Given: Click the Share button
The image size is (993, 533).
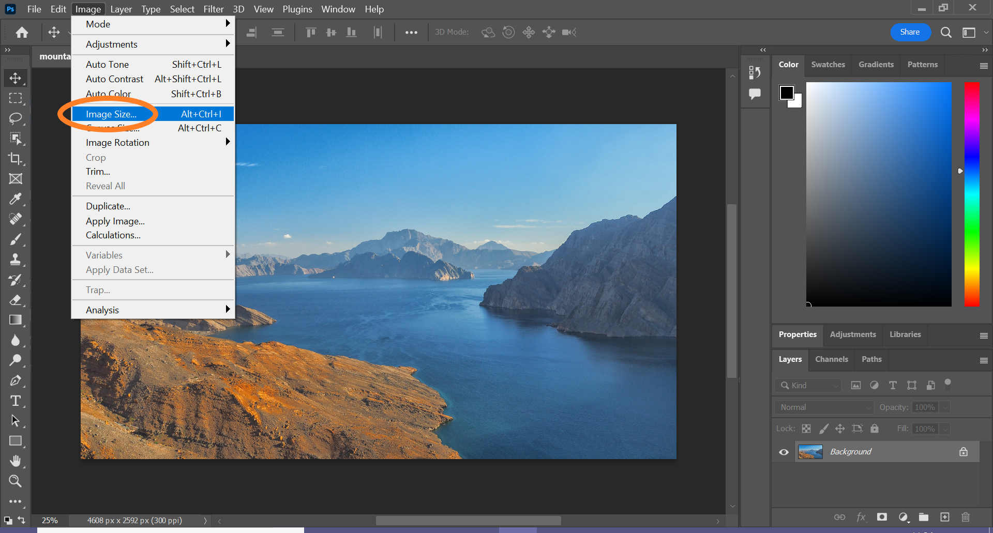Looking at the screenshot, I should coord(910,32).
